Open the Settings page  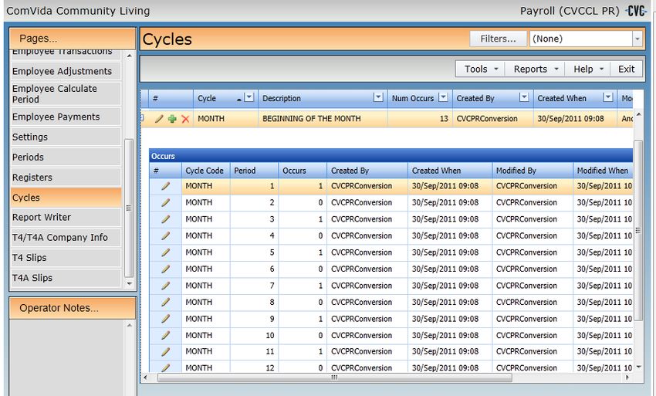pos(66,137)
